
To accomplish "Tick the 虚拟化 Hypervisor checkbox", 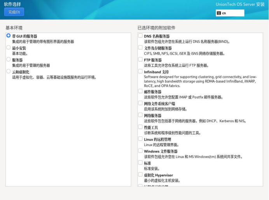I will [x=140, y=175].
